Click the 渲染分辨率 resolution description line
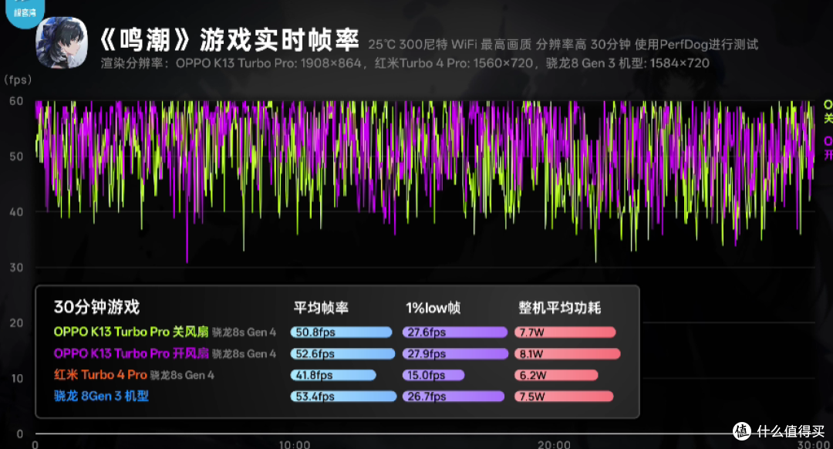Screen dimensions: 833x449 click(x=405, y=63)
